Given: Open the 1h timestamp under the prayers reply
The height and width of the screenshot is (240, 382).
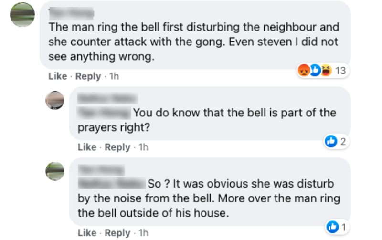Looking at the screenshot, I should pos(143,147).
